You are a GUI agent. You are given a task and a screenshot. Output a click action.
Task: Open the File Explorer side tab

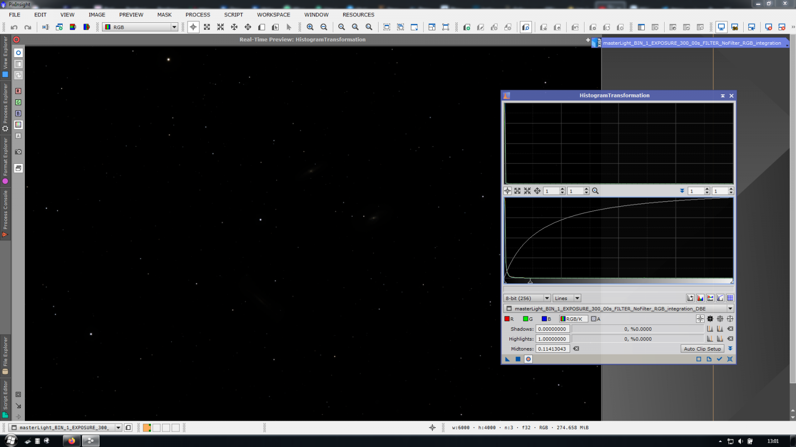[x=5, y=355]
